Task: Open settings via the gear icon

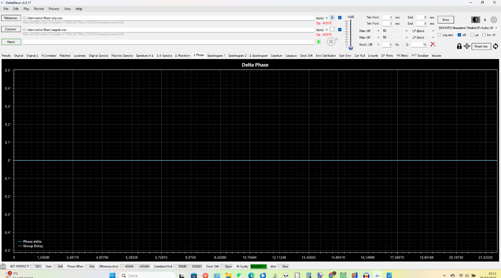Action: pyautogui.click(x=494, y=20)
